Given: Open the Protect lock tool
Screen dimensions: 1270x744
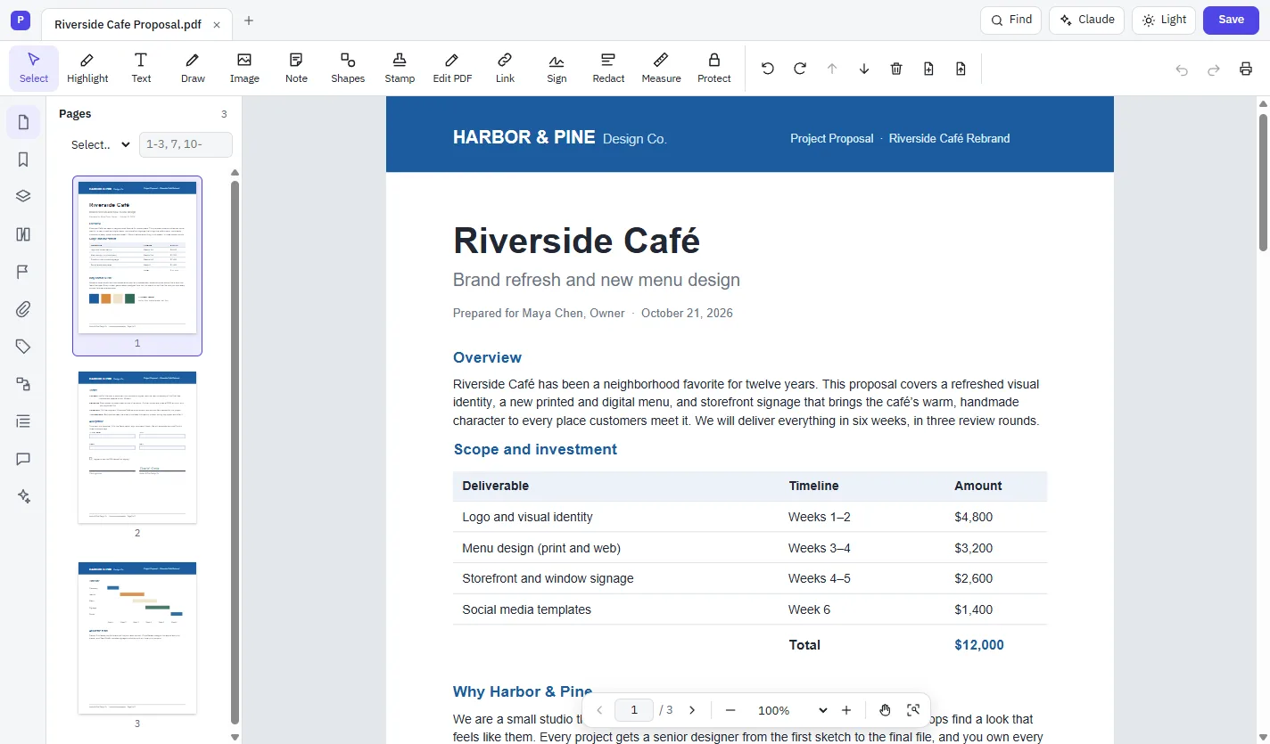Looking at the screenshot, I should (713, 69).
